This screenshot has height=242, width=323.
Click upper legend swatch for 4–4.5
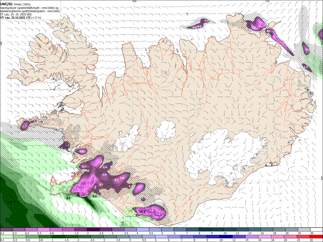pos(143,230)
